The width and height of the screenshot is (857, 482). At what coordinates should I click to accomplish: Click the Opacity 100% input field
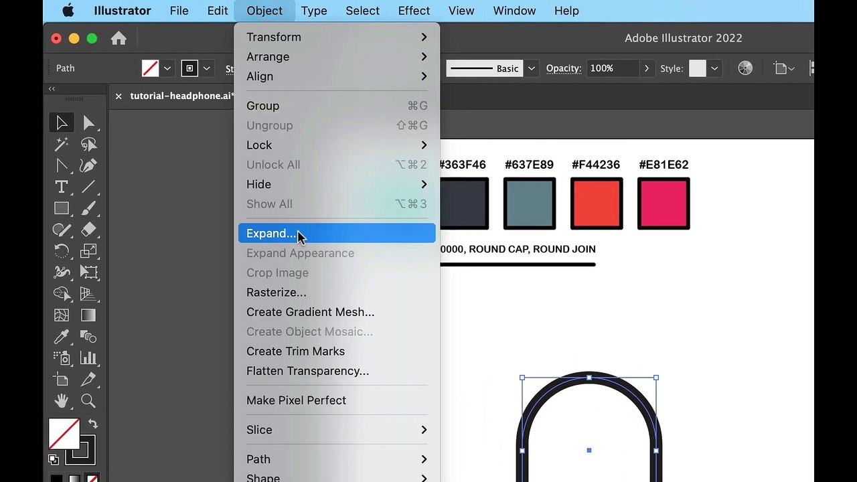pyautogui.click(x=613, y=68)
